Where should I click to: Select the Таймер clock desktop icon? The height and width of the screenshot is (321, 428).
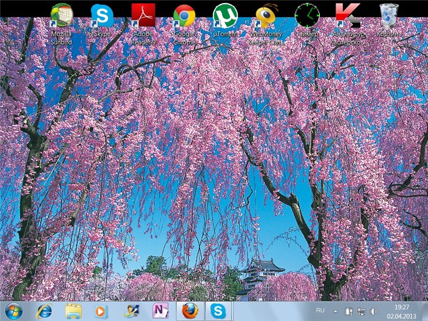pyautogui.click(x=307, y=16)
